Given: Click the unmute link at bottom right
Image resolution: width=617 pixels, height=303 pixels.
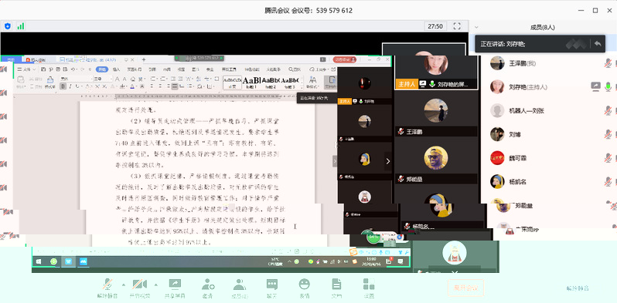Looking at the screenshot, I should (x=578, y=288).
